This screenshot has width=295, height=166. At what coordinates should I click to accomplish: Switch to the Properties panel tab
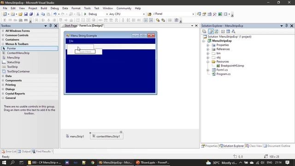(x=209, y=146)
